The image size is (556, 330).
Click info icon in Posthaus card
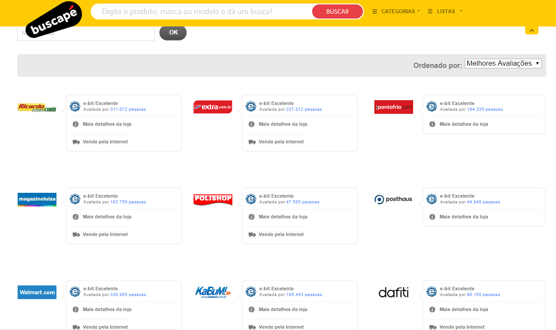click(x=432, y=217)
